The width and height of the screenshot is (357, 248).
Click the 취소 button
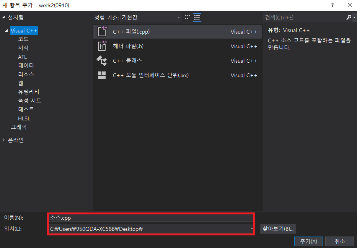[x=339, y=242]
